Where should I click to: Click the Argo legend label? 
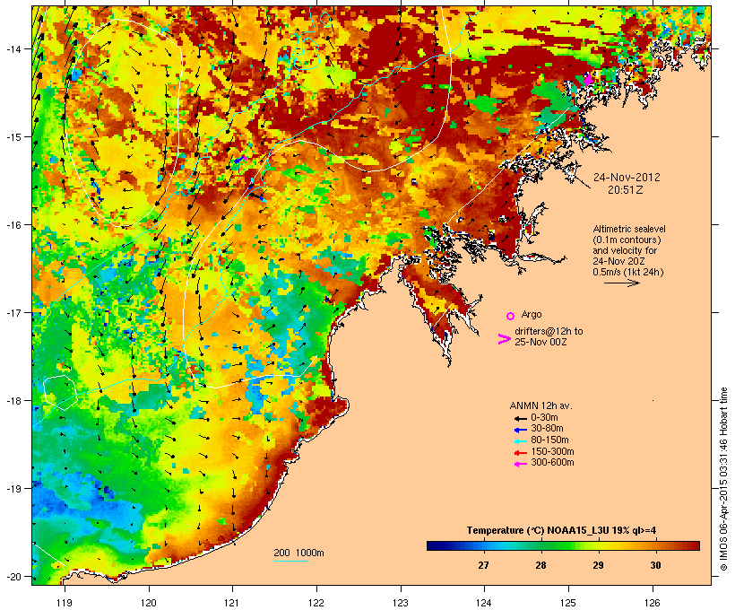coord(532,314)
